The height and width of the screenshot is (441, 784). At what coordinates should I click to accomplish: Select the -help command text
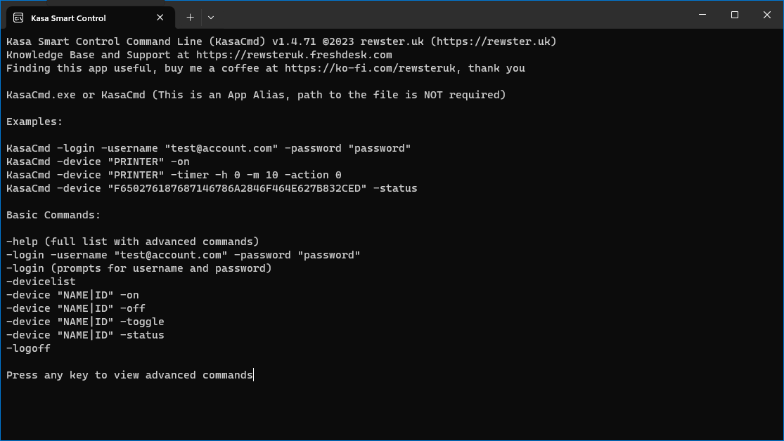[23, 241]
